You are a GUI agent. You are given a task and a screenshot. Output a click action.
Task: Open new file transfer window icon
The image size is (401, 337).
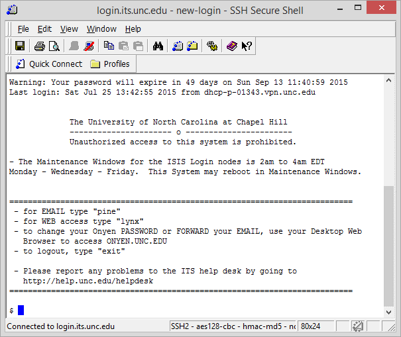pyautogui.click(x=192, y=46)
